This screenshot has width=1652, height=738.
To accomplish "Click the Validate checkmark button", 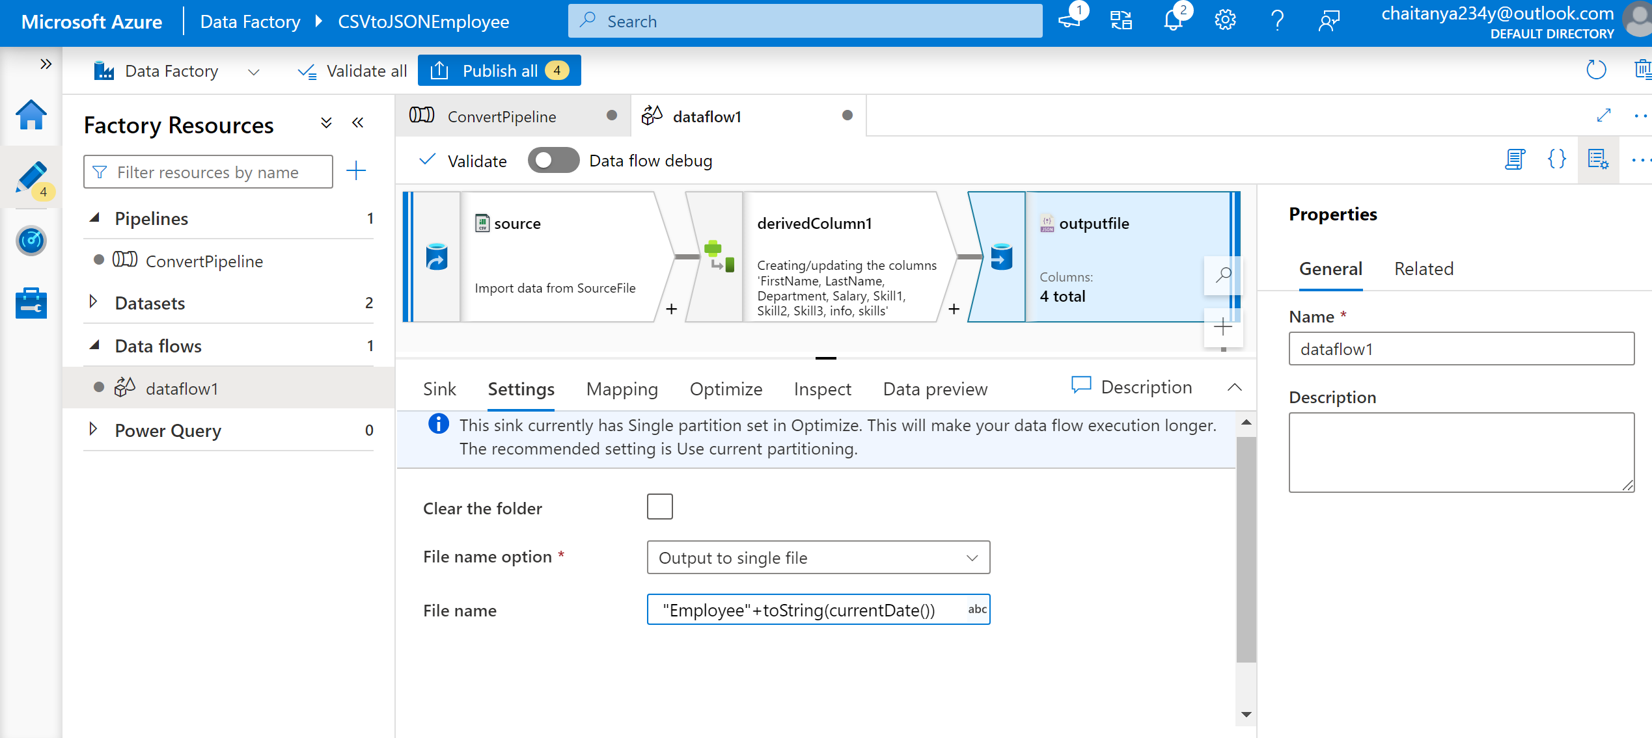I will [463, 161].
